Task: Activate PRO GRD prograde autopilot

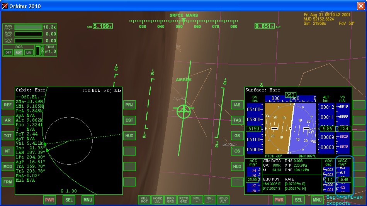Action: (170, 200)
